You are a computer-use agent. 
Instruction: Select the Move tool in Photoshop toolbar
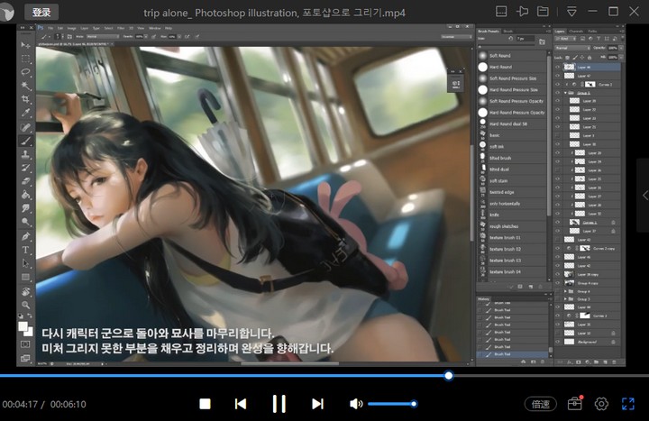coord(25,45)
